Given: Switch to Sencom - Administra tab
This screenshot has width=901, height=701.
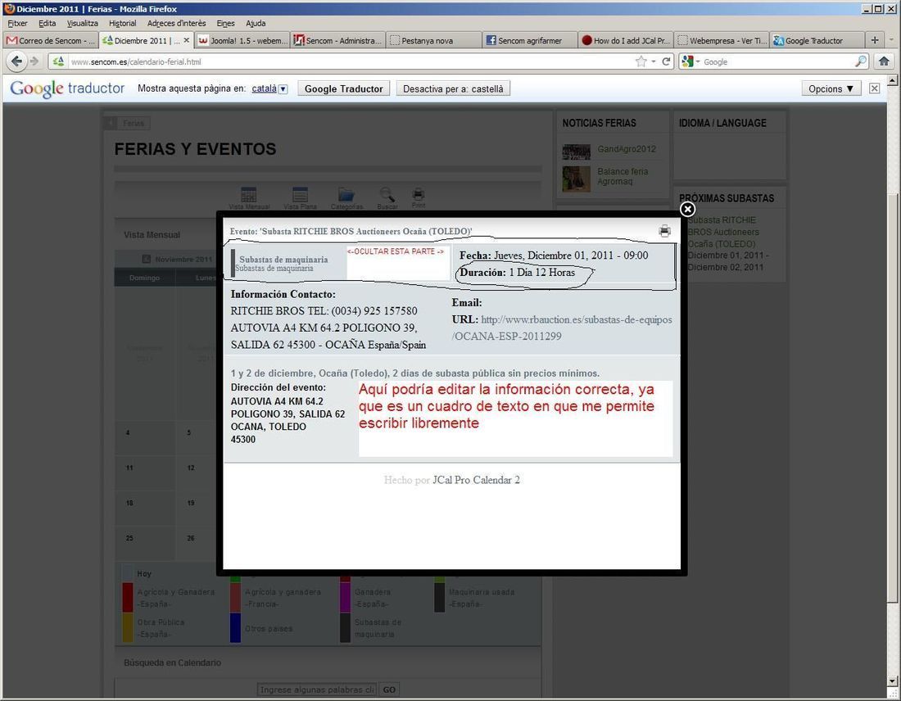Looking at the screenshot, I should pos(337,40).
